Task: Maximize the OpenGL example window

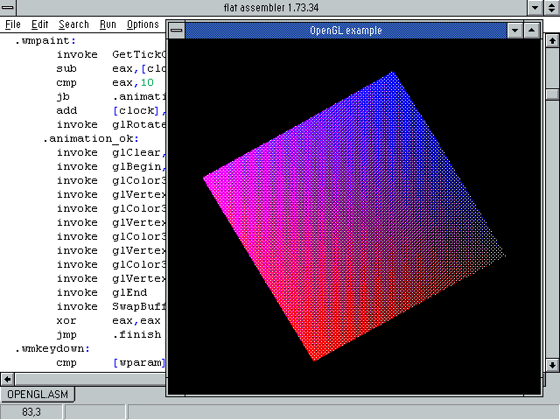Action: 531,31
